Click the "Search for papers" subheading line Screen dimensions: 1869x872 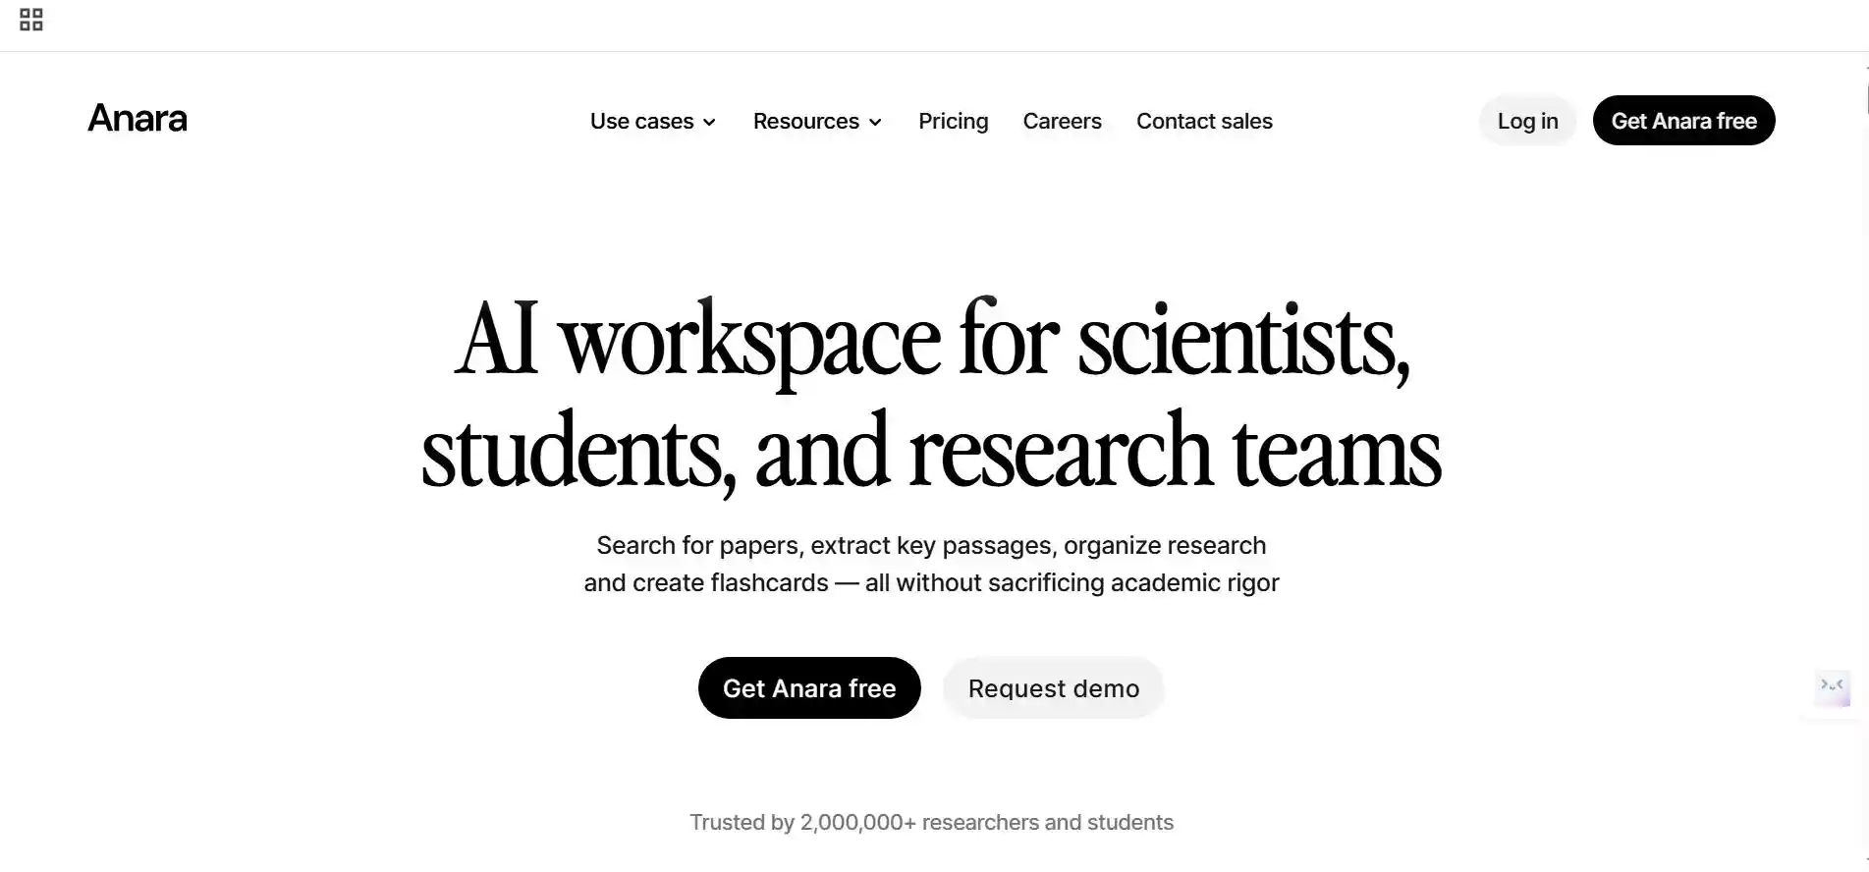(x=931, y=545)
